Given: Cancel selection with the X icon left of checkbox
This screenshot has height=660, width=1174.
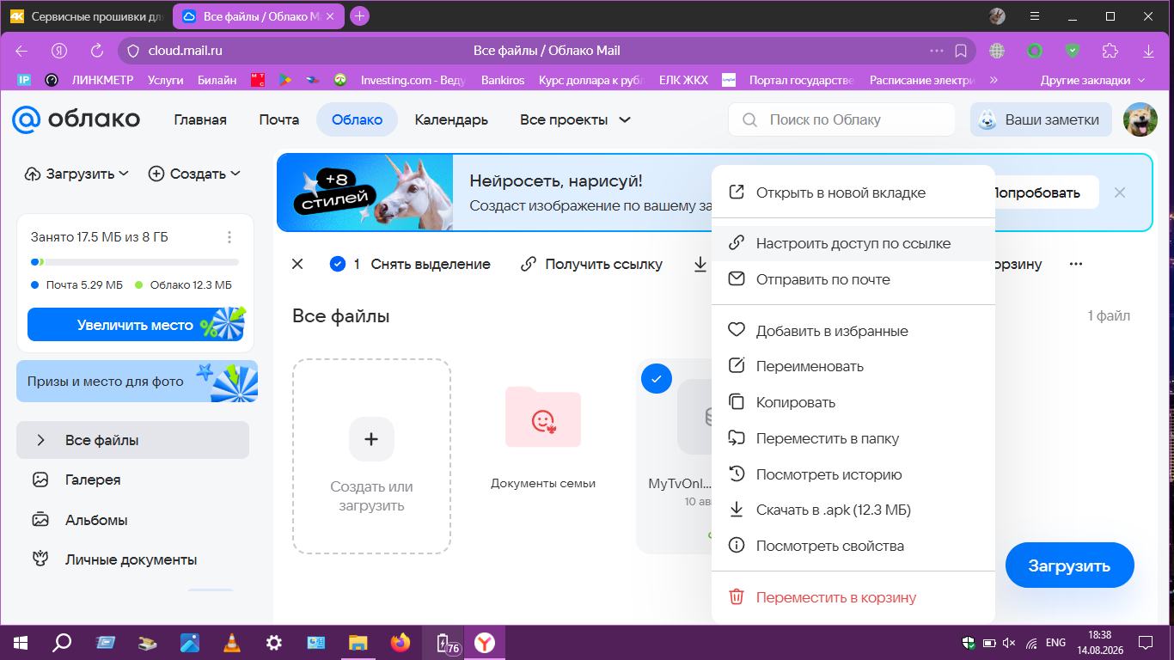Looking at the screenshot, I should pos(297,265).
